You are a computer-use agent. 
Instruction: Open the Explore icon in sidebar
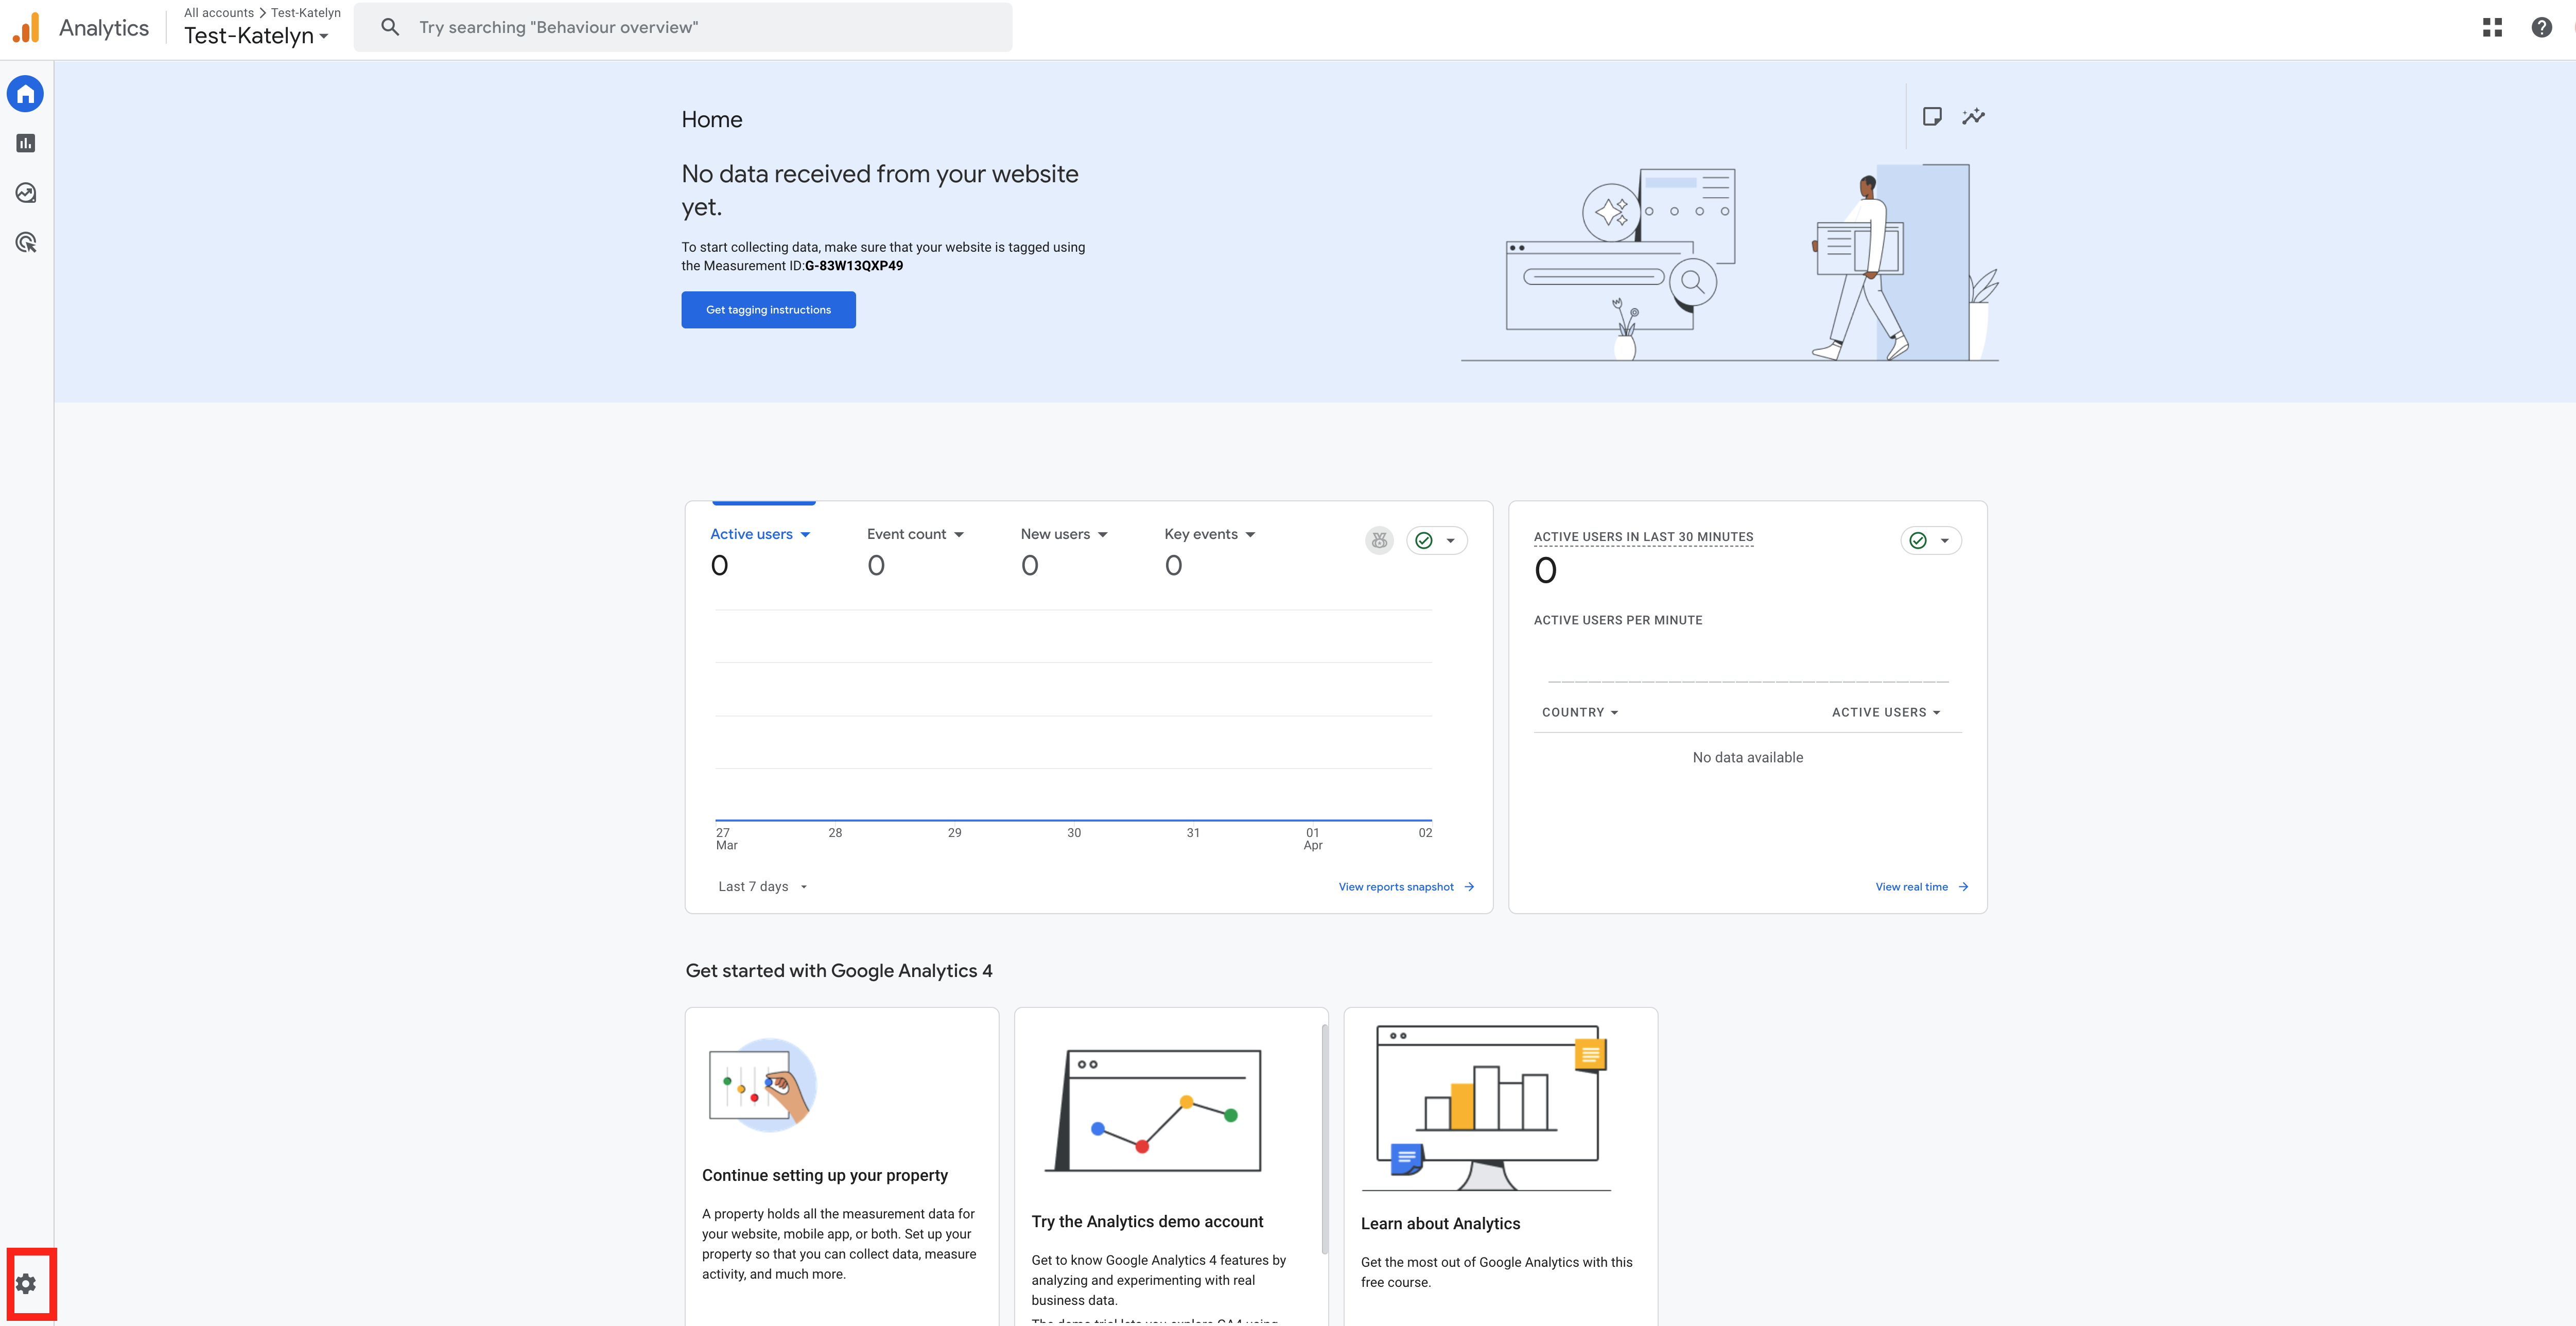click(26, 193)
